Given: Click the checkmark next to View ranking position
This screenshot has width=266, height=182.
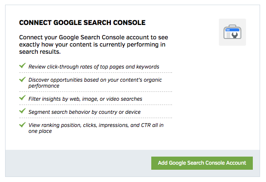Looking at the screenshot, I should [x=23, y=125].
